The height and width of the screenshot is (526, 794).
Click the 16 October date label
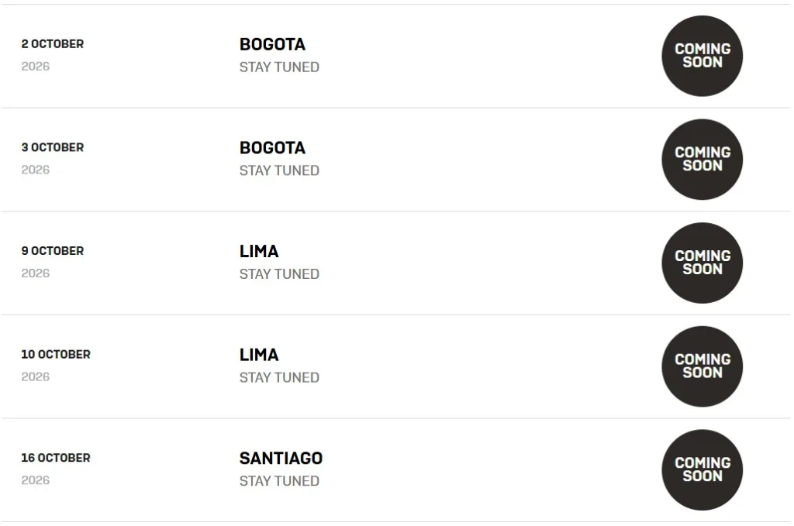(56, 458)
